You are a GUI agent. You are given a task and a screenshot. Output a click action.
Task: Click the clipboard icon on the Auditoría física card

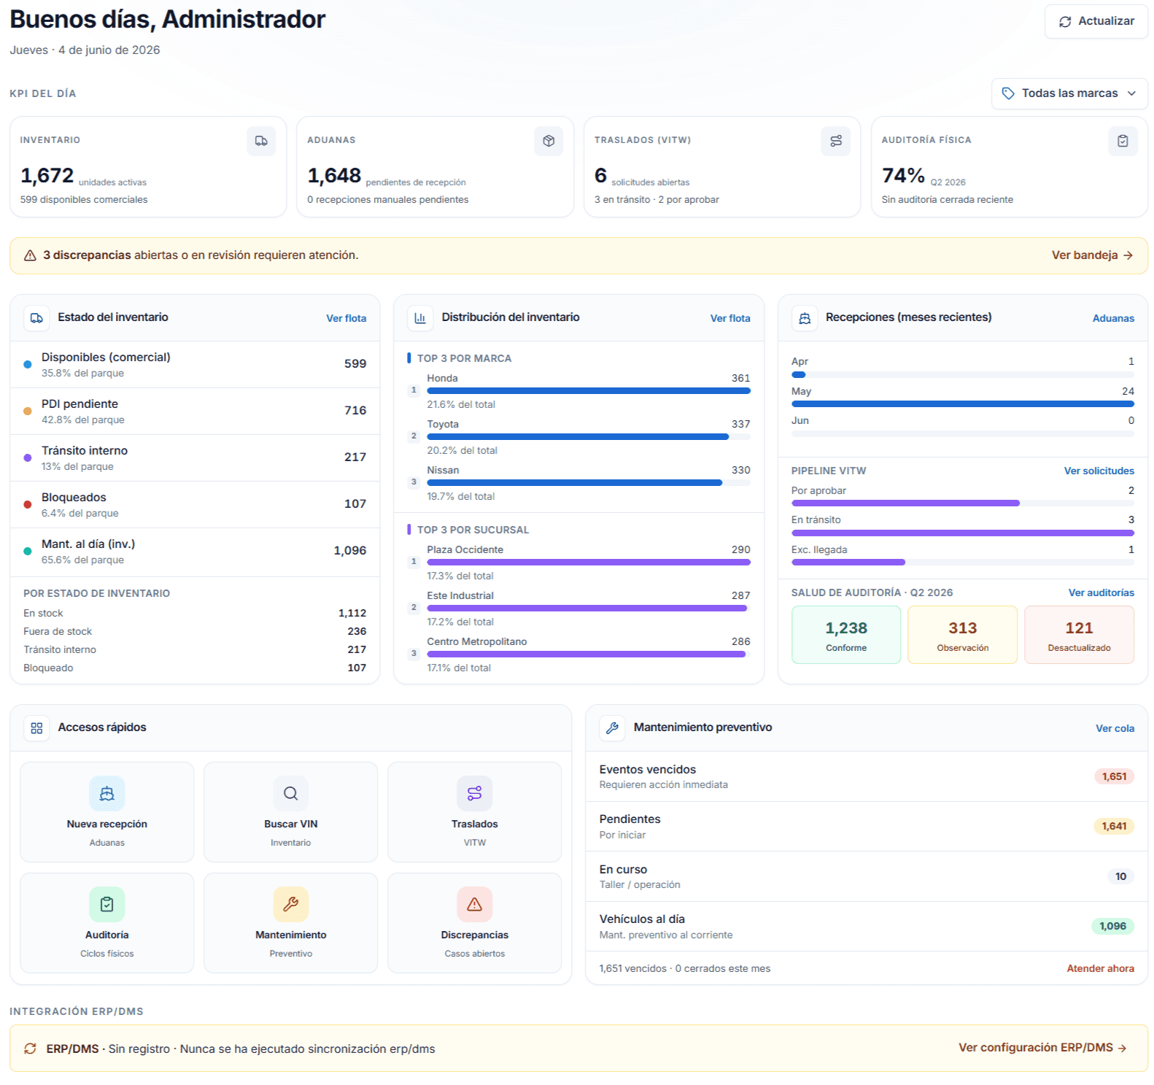(1123, 141)
